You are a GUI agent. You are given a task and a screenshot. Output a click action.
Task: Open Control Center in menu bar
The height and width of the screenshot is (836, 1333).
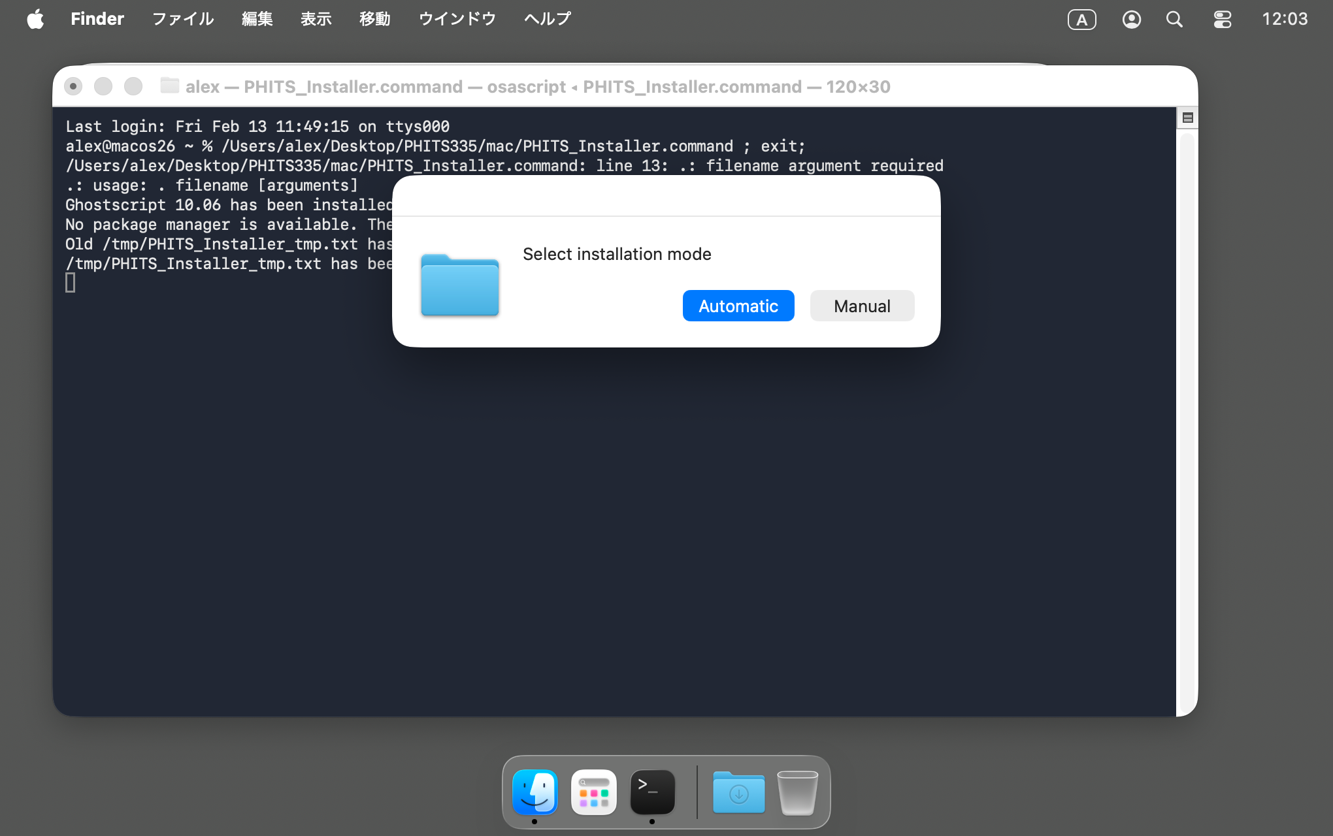coord(1222,19)
